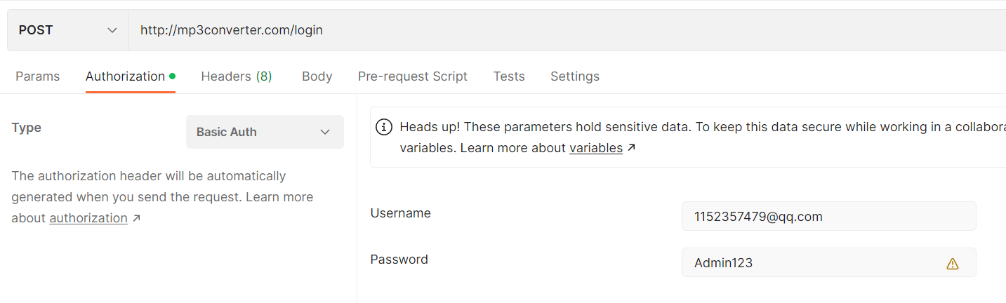
Task: Click the arrow icon beside authorization link
Action: 137,218
